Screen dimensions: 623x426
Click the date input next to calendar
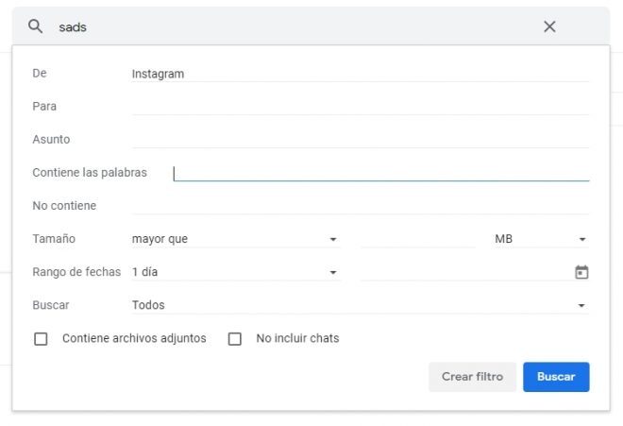pyautogui.click(x=464, y=272)
